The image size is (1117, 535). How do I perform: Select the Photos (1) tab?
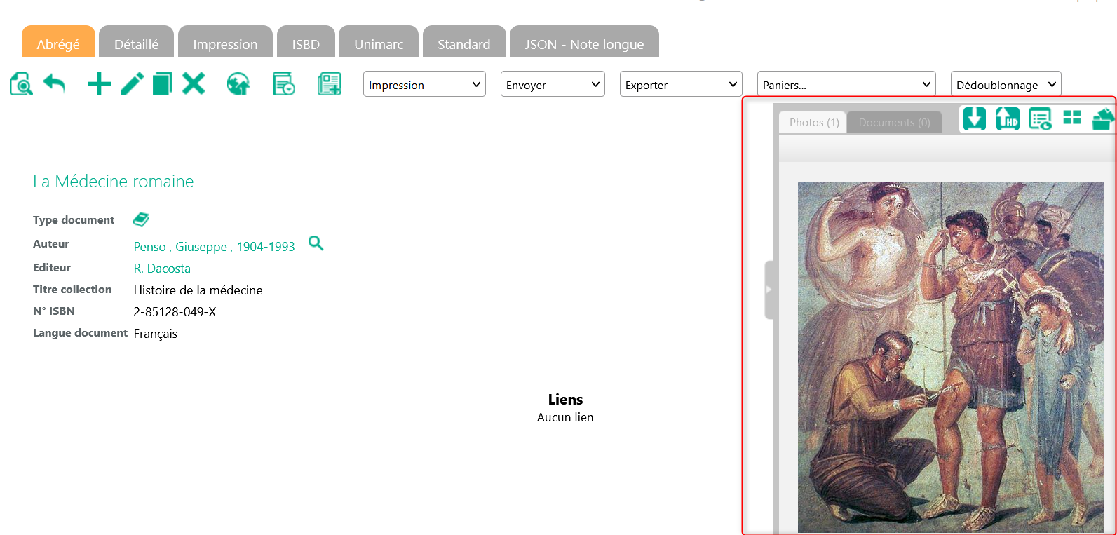pos(813,122)
